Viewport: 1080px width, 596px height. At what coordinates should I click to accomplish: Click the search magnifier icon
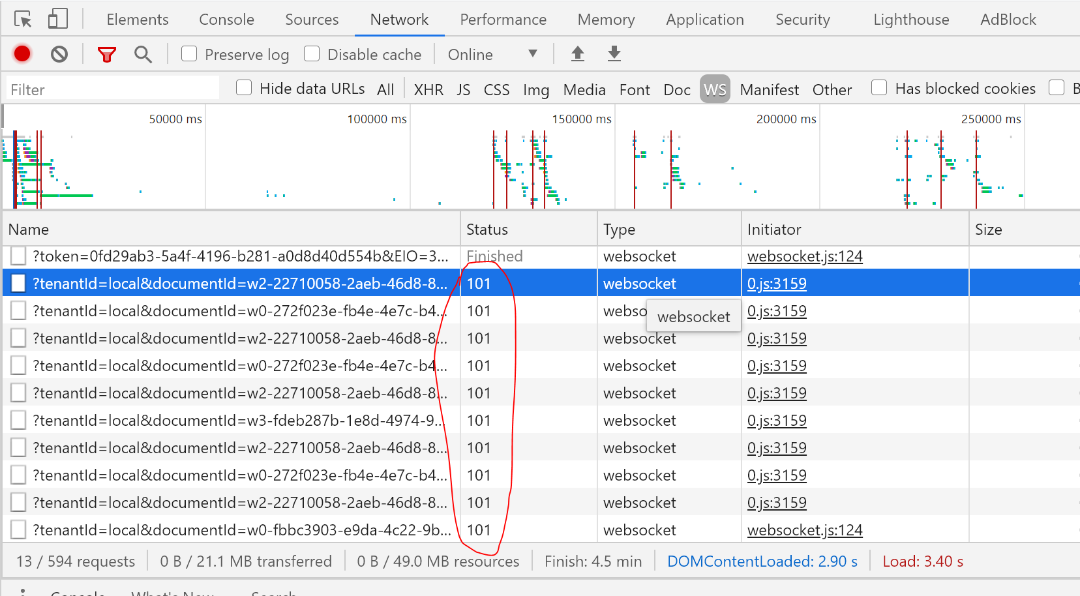143,54
